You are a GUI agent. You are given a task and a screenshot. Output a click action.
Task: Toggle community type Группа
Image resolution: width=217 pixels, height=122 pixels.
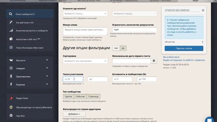pyautogui.click(x=68, y=97)
